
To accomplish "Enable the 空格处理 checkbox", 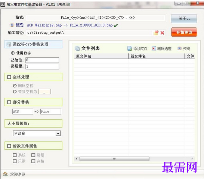I will coord(9,77).
